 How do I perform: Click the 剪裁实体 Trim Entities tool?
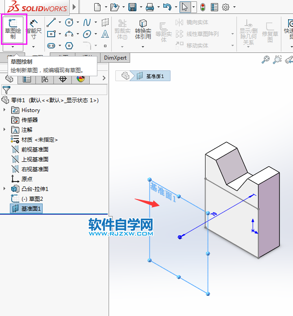[122, 30]
